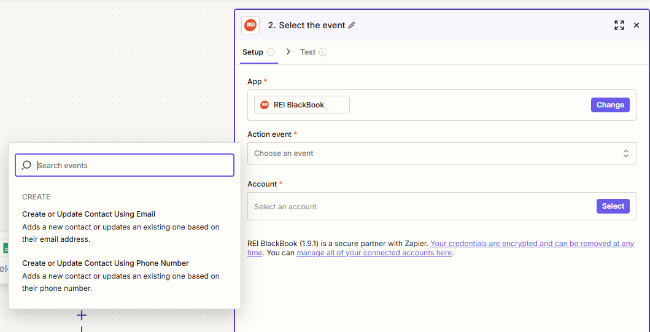The width and height of the screenshot is (650, 332).
Task: Expand the step panel to full screen
Action: pos(619,25)
